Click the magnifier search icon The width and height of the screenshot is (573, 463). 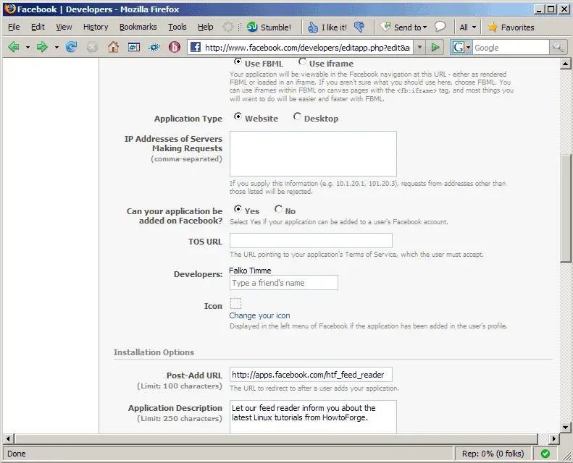tap(558, 47)
